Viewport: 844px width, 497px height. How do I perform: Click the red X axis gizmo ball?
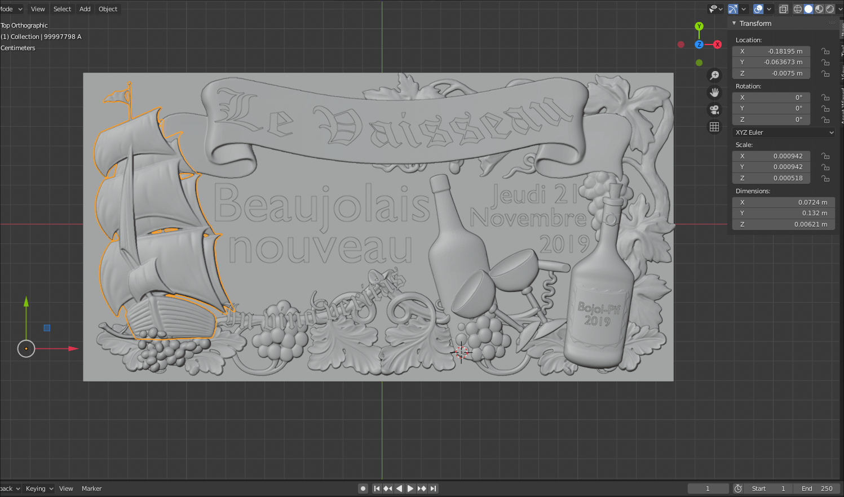click(x=717, y=45)
